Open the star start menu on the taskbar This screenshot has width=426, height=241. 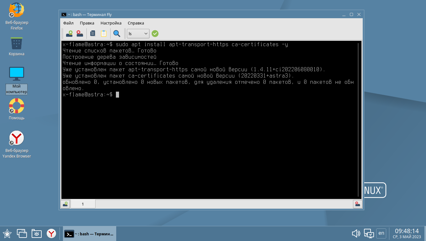coord(7,233)
